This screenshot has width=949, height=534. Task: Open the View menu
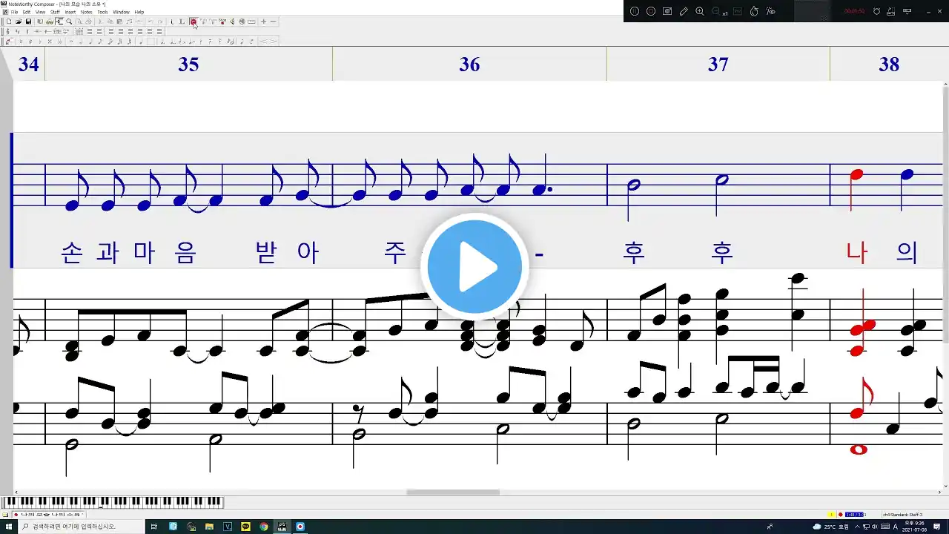click(40, 12)
